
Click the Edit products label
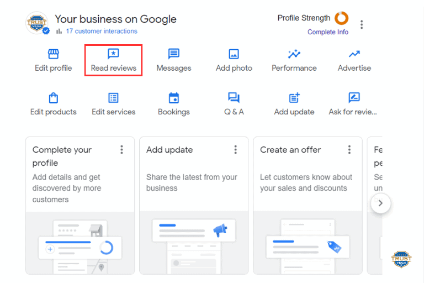(x=53, y=112)
